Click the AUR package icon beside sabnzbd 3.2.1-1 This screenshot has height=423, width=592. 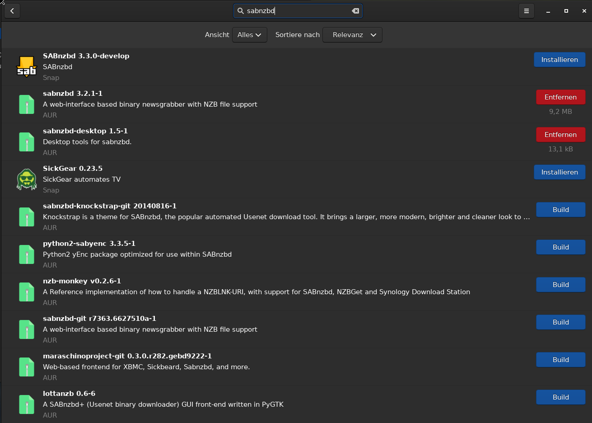click(26, 104)
